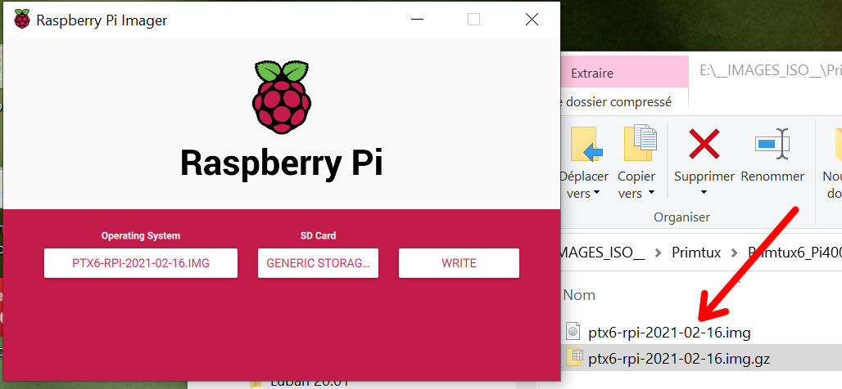Screen dimensions: 842x389
Task: Open the Copier vers dropdown arrow
Action: click(651, 193)
